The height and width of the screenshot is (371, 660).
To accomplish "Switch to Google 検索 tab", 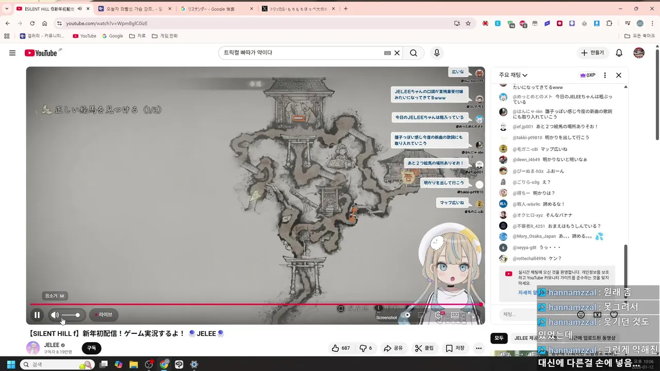I will click(216, 9).
